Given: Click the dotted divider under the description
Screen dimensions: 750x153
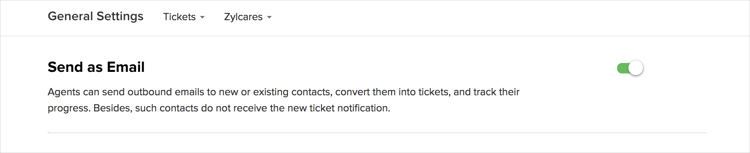Looking at the screenshot, I should tap(377, 132).
